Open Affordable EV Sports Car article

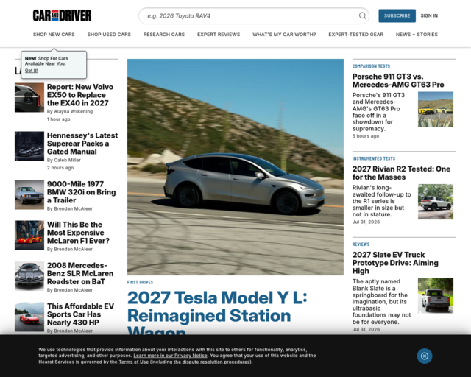pyautogui.click(x=80, y=314)
